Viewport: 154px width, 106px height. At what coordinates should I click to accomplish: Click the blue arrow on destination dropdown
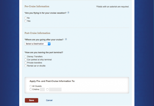pyautogui.click(x=49, y=44)
